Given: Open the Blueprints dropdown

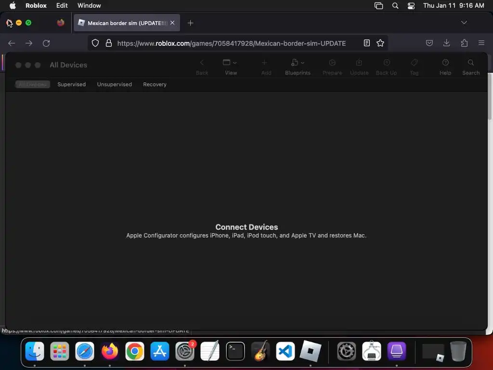Looking at the screenshot, I should pos(298,67).
